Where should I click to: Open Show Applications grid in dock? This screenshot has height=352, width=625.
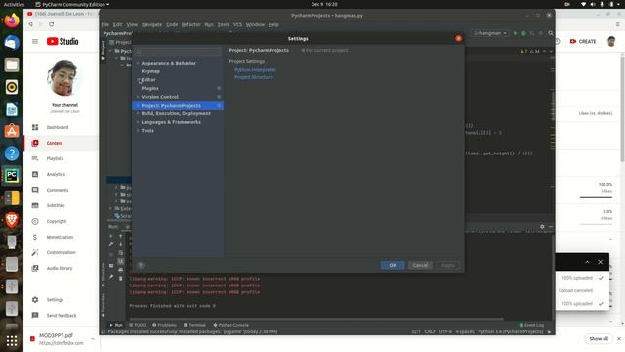pyautogui.click(x=12, y=341)
